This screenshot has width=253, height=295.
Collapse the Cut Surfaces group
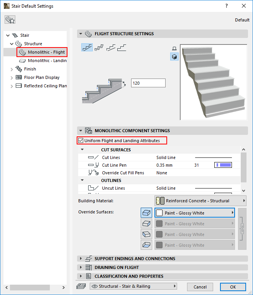82,149
